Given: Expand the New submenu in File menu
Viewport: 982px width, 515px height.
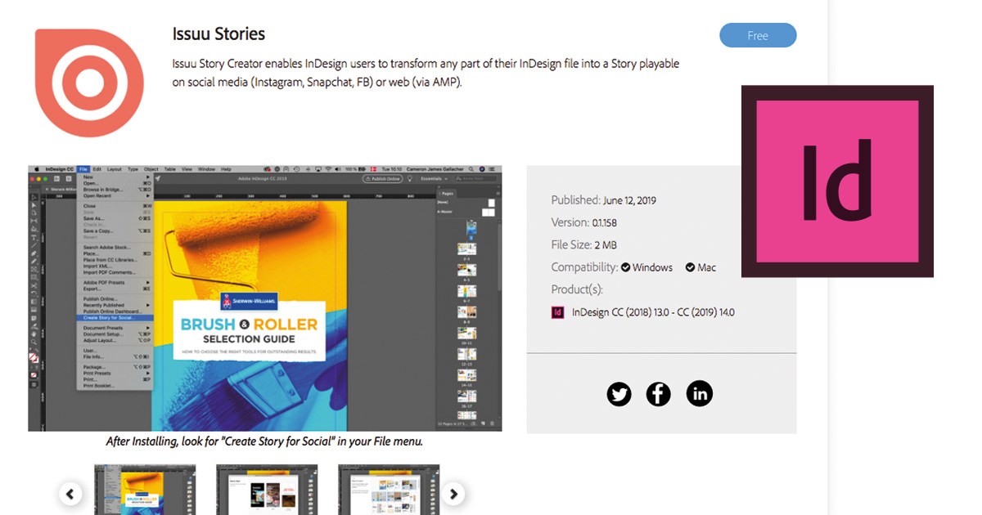Looking at the screenshot, I should tap(115, 177).
